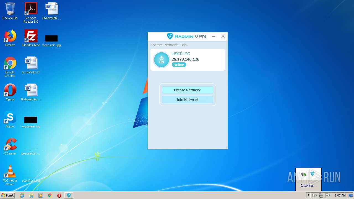Open Windows Media Player from the taskbar
354x199 pixels.
coord(41,195)
